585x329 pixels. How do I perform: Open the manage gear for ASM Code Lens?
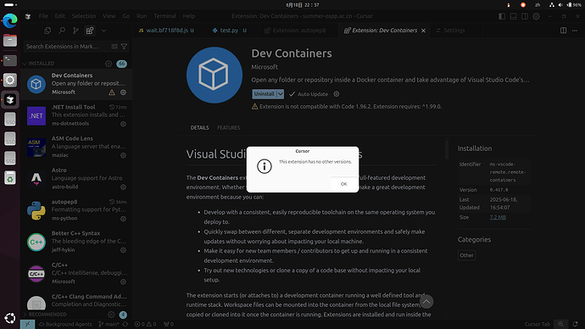tap(123, 155)
